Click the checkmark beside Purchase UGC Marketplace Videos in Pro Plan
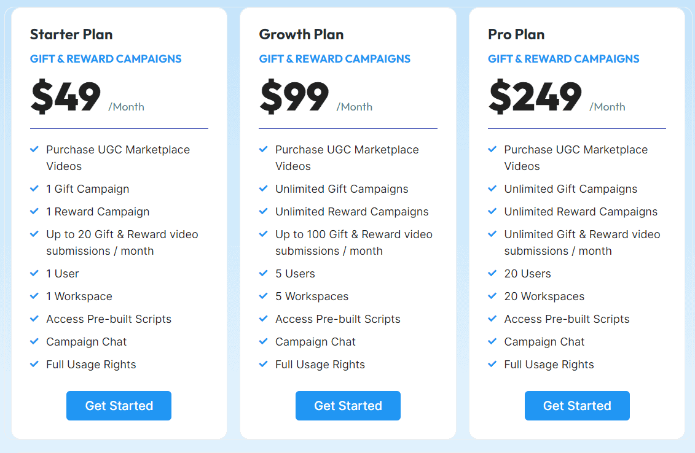Image resolution: width=695 pixels, height=453 pixels. [493, 150]
